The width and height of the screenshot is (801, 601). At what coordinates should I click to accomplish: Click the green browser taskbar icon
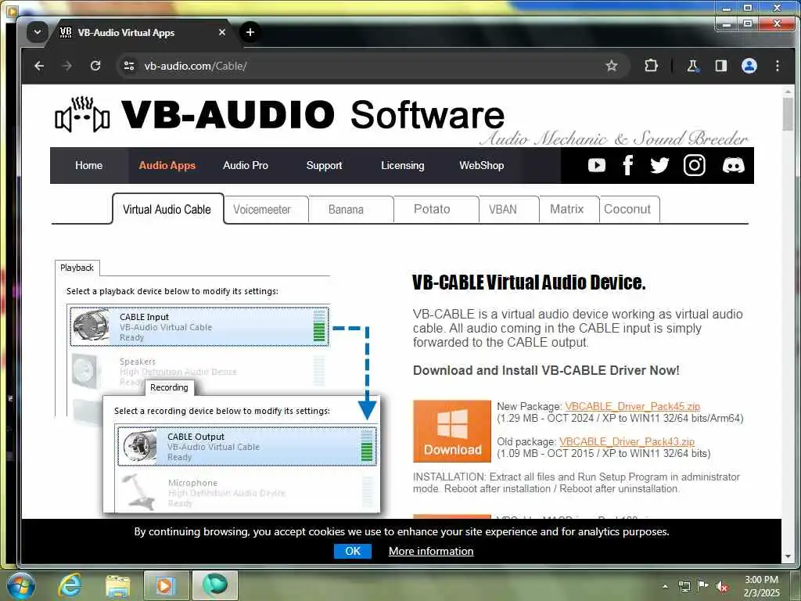click(214, 585)
